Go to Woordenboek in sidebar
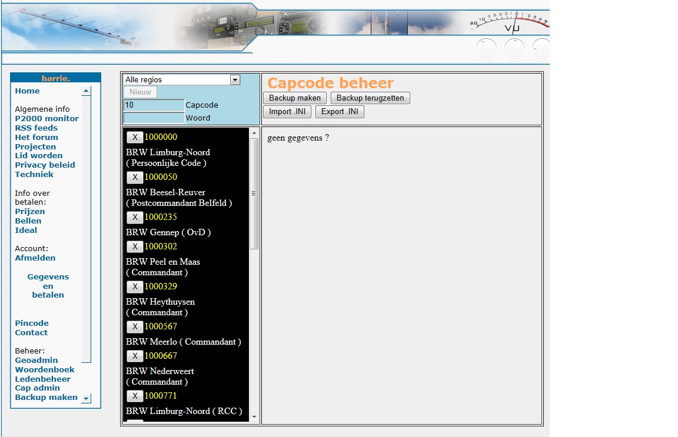Viewport: 678px width, 437px height. click(x=45, y=369)
